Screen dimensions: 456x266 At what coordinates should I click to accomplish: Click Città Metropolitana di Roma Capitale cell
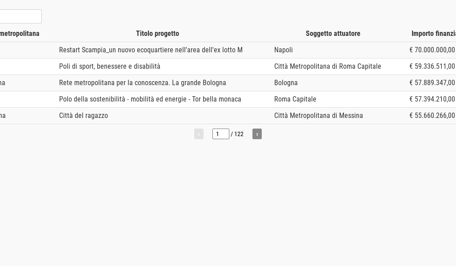point(328,66)
